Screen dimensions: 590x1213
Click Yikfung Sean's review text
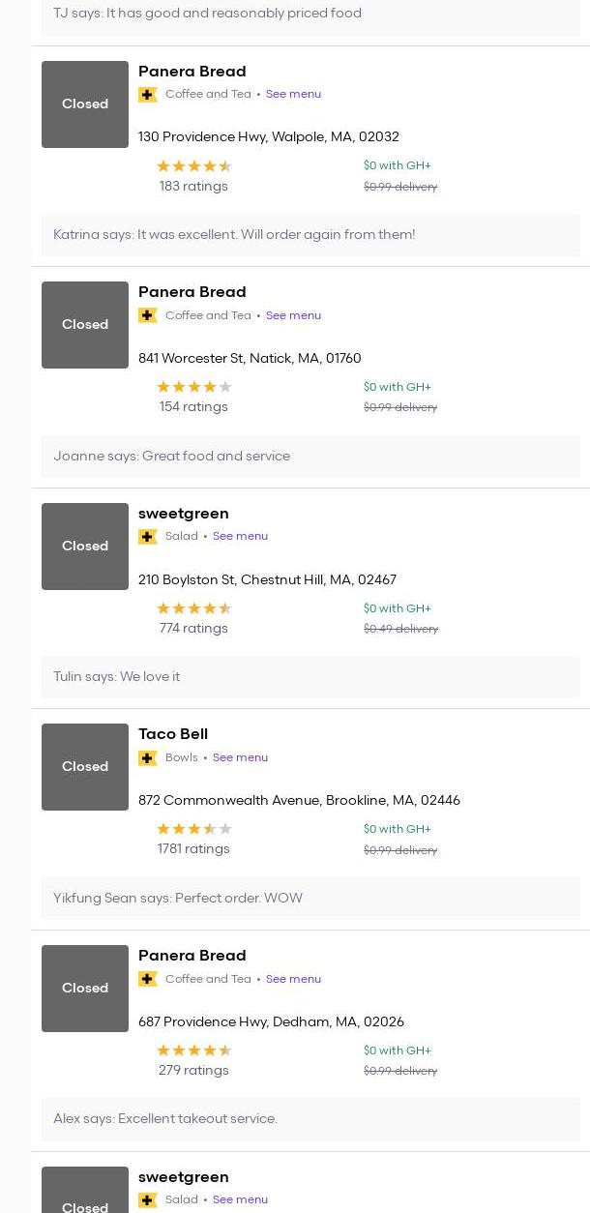178,899
